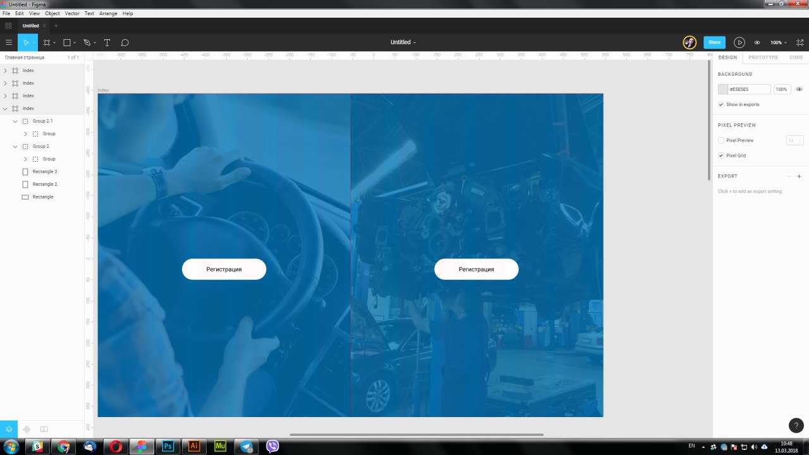
Task: Click the blue Share button
Action: 714,42
